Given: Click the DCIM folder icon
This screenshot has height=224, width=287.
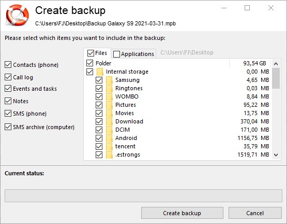Looking at the screenshot, I should pos(109,130).
